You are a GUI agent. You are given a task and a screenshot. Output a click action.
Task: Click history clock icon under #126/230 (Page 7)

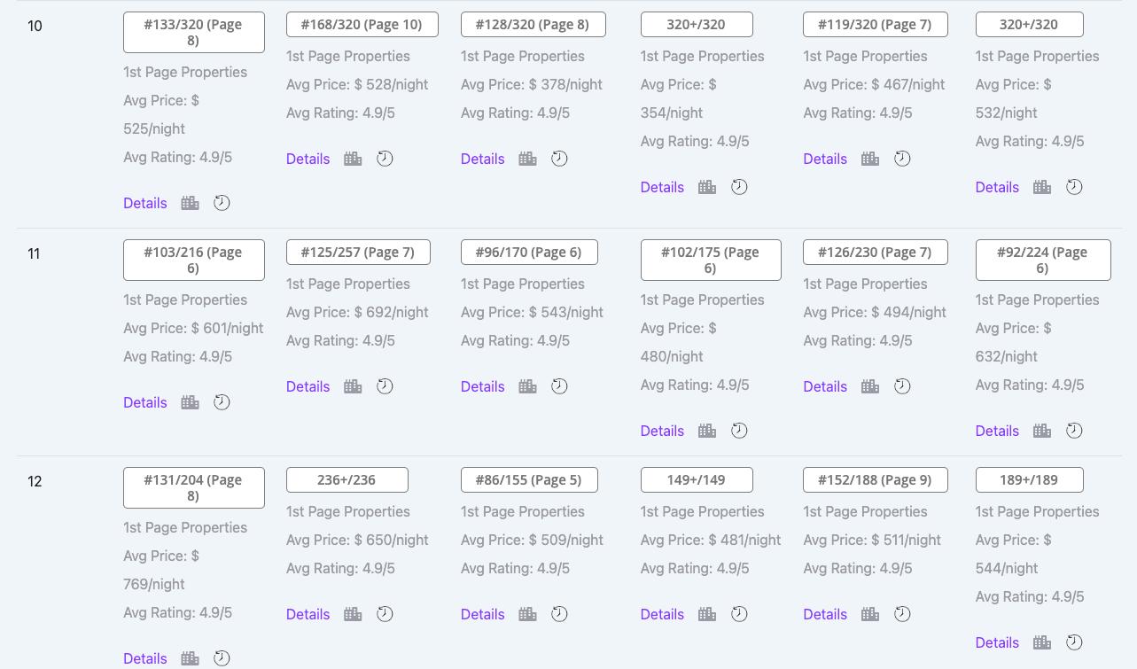click(x=902, y=386)
